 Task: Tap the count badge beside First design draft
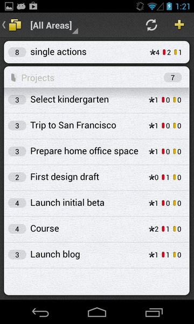pyautogui.click(x=17, y=177)
